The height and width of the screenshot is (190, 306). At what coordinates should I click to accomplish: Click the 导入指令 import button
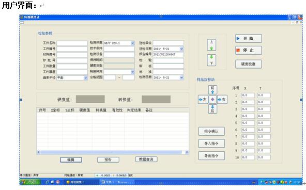pyautogui.click(x=211, y=144)
